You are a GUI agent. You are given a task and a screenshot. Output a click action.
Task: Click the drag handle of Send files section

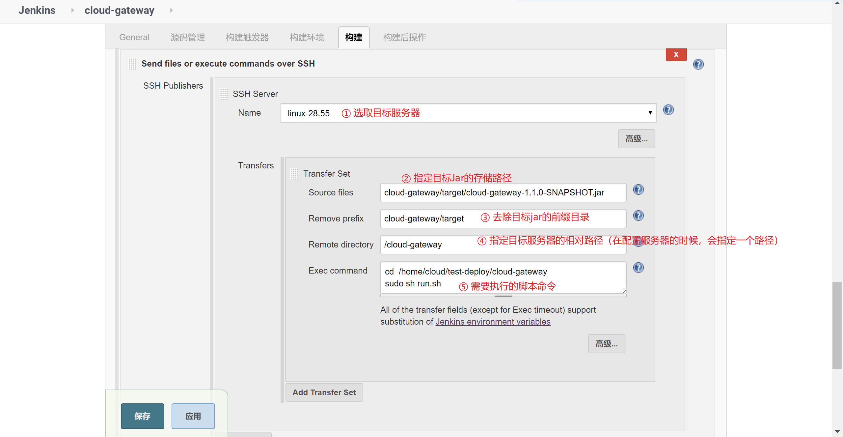[x=132, y=64]
